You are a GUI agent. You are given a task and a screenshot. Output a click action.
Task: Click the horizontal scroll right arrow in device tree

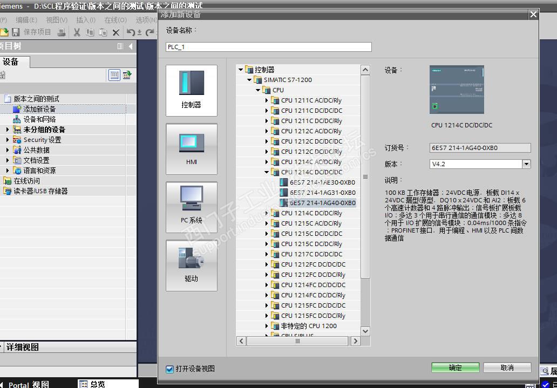coord(355,341)
